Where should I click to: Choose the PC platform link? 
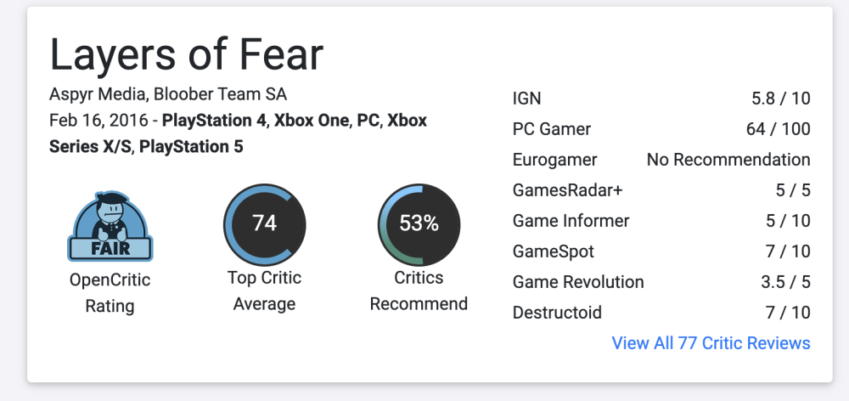[x=367, y=121]
